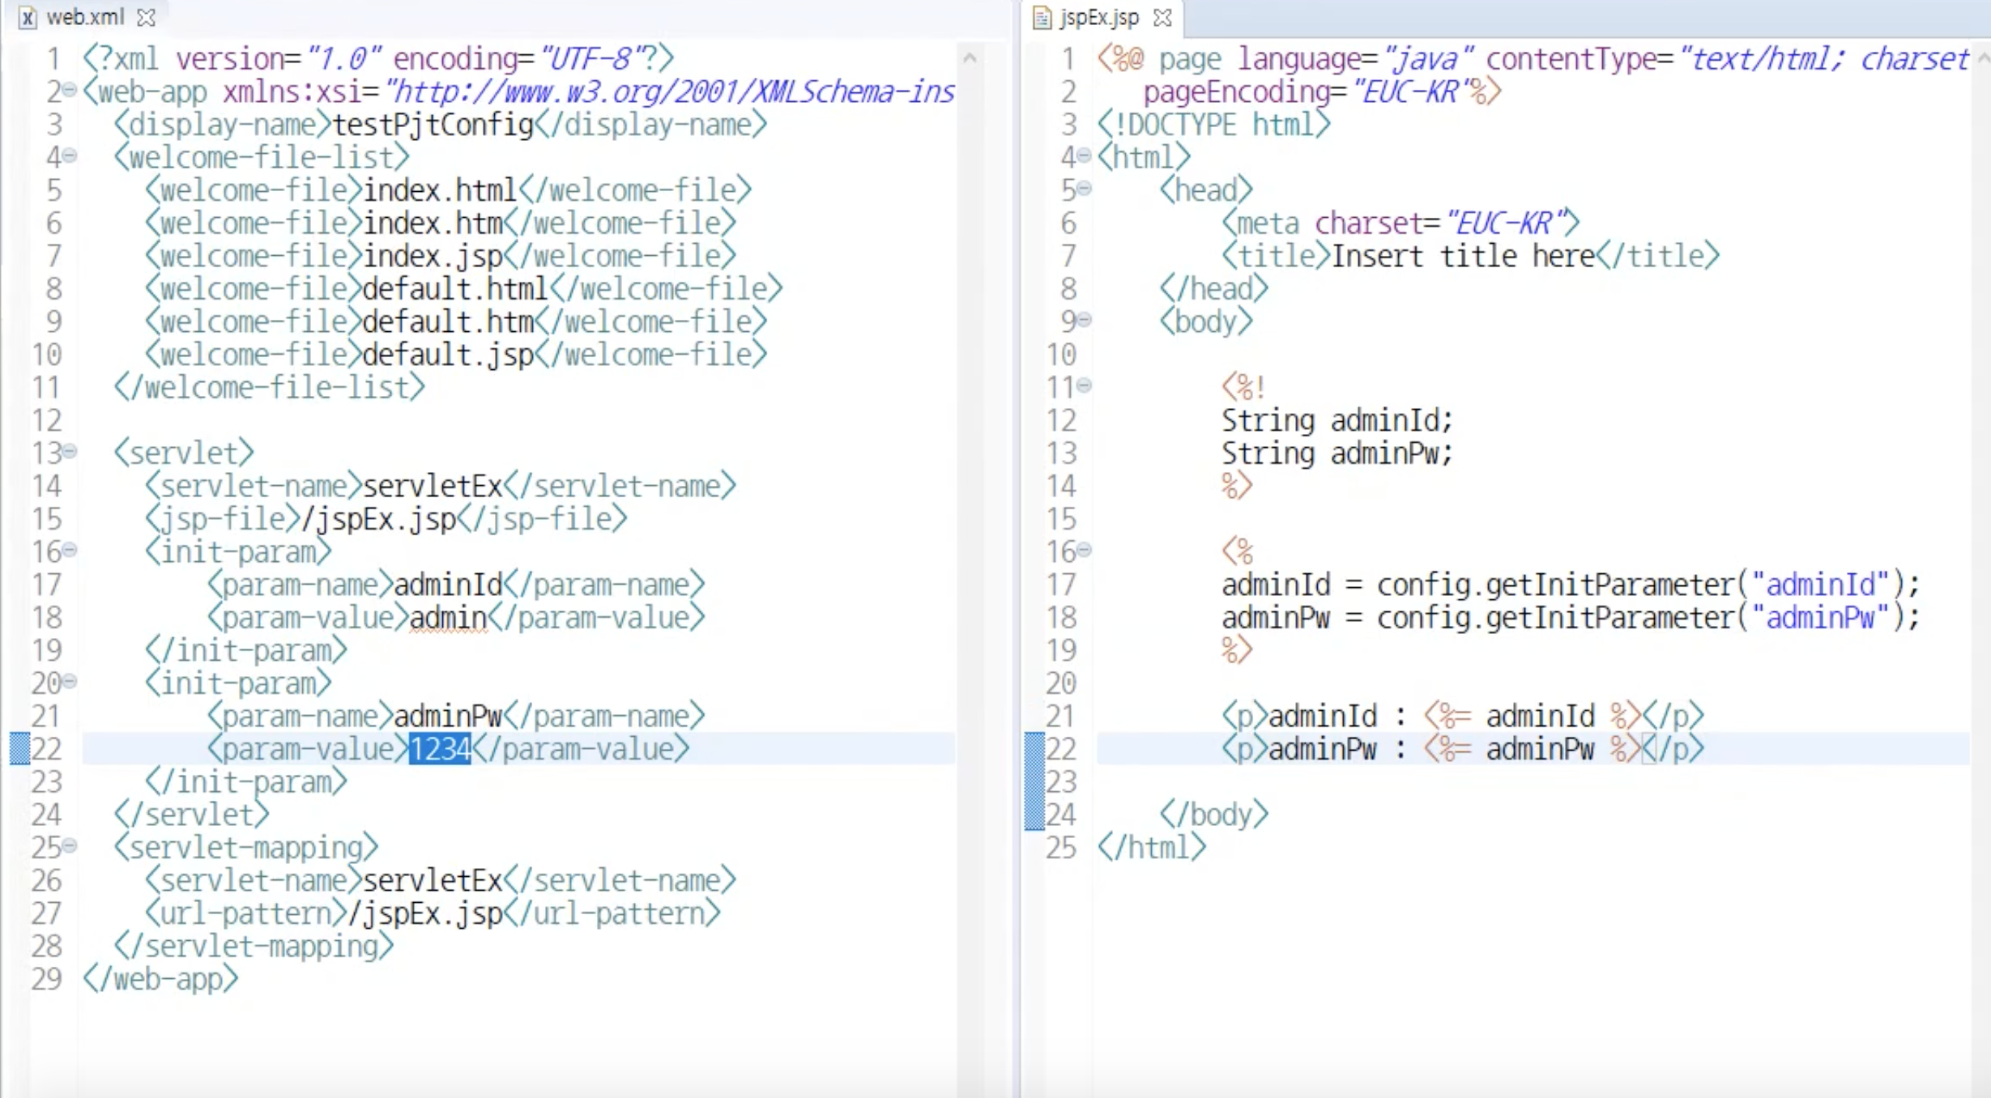
Task: Collapse first init-param fold at line 16 in web.xml
Action: pyautogui.click(x=70, y=550)
